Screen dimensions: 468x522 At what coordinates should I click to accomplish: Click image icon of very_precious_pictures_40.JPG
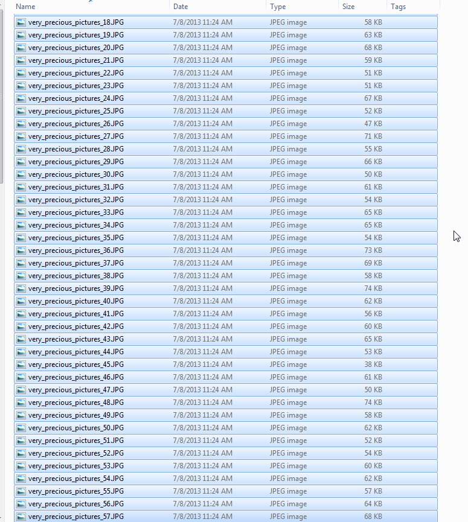click(21, 301)
